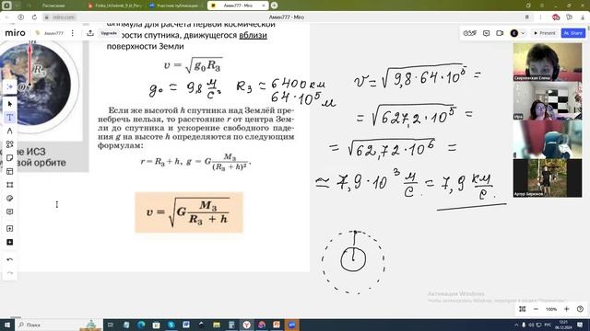The height and width of the screenshot is (331, 590).
Task: Export the board via share-up icon
Action: click(90, 33)
